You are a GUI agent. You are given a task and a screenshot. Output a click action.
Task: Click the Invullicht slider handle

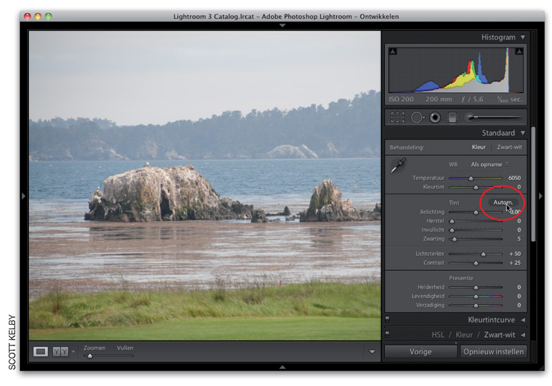point(452,230)
